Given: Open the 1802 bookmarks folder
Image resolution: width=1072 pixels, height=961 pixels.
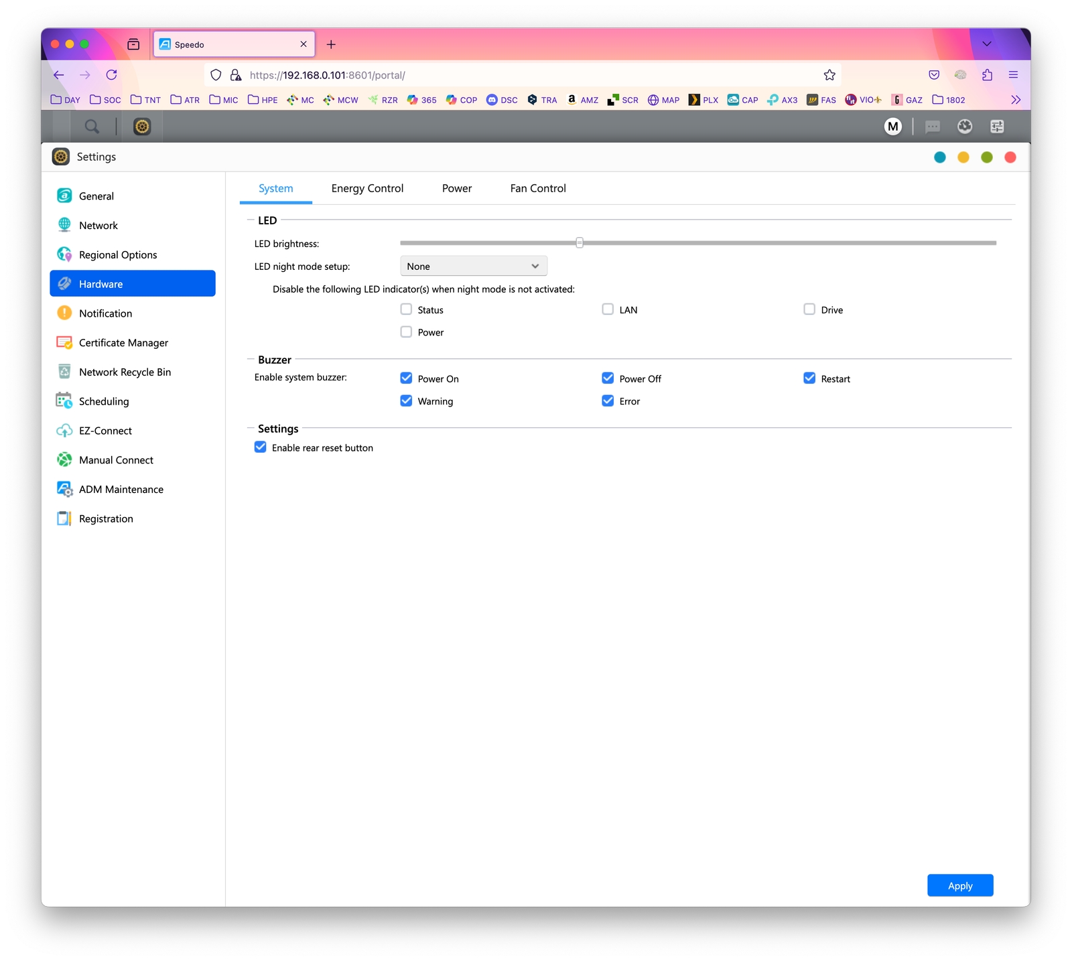Looking at the screenshot, I should click(x=949, y=100).
